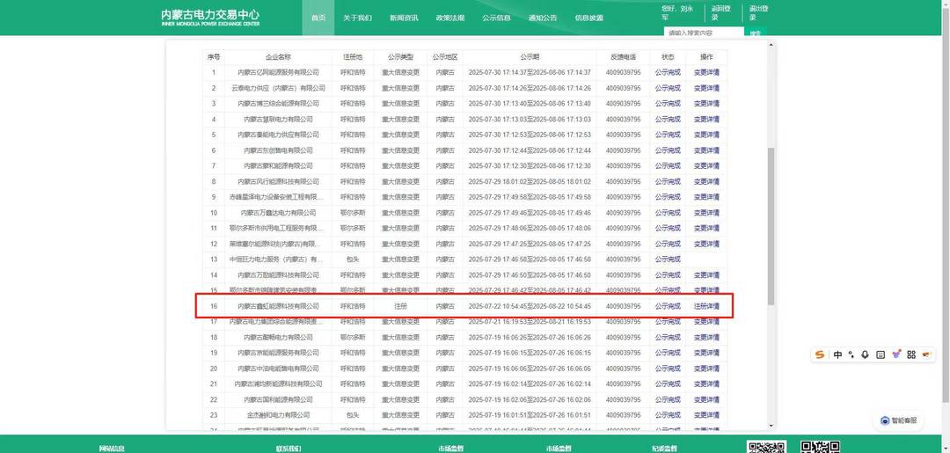Image resolution: width=950 pixels, height=453 pixels.
Task: Click the 智能客服 assistant icon
Action: tap(899, 420)
